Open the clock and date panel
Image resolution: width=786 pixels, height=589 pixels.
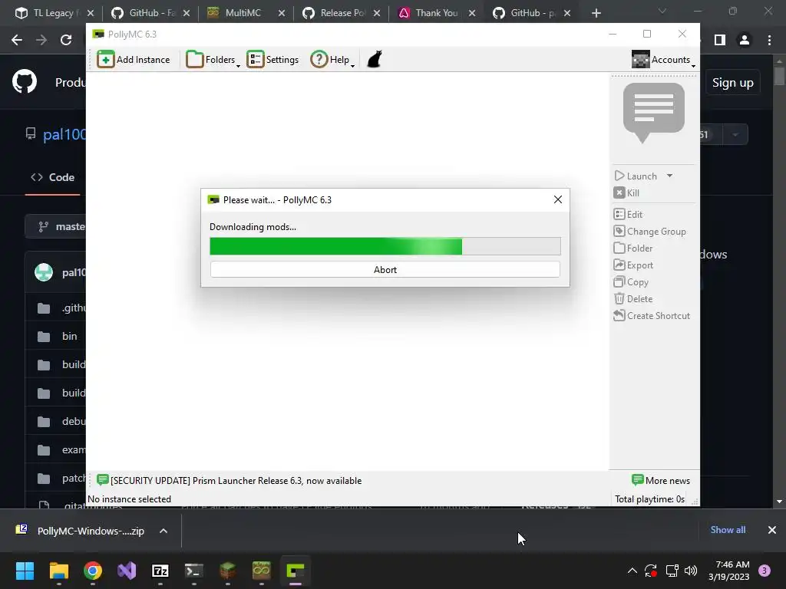click(x=729, y=571)
